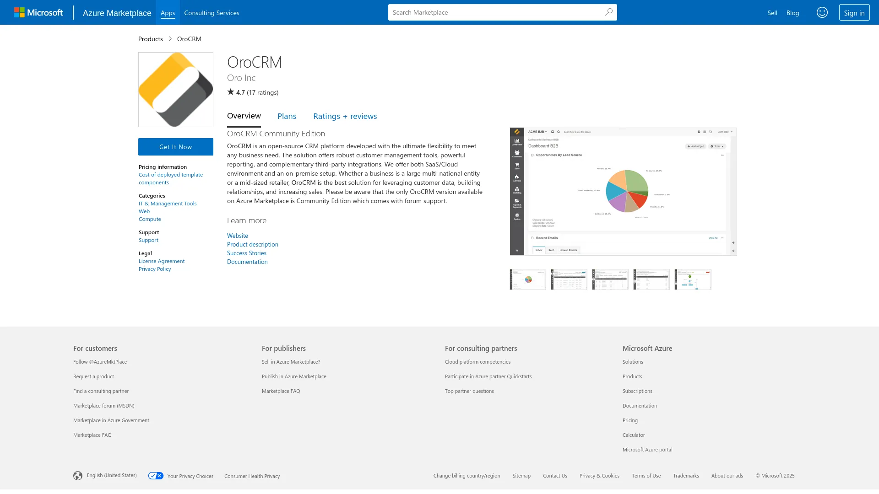Open Calculator footer link
The height and width of the screenshot is (494, 879).
coord(634,435)
